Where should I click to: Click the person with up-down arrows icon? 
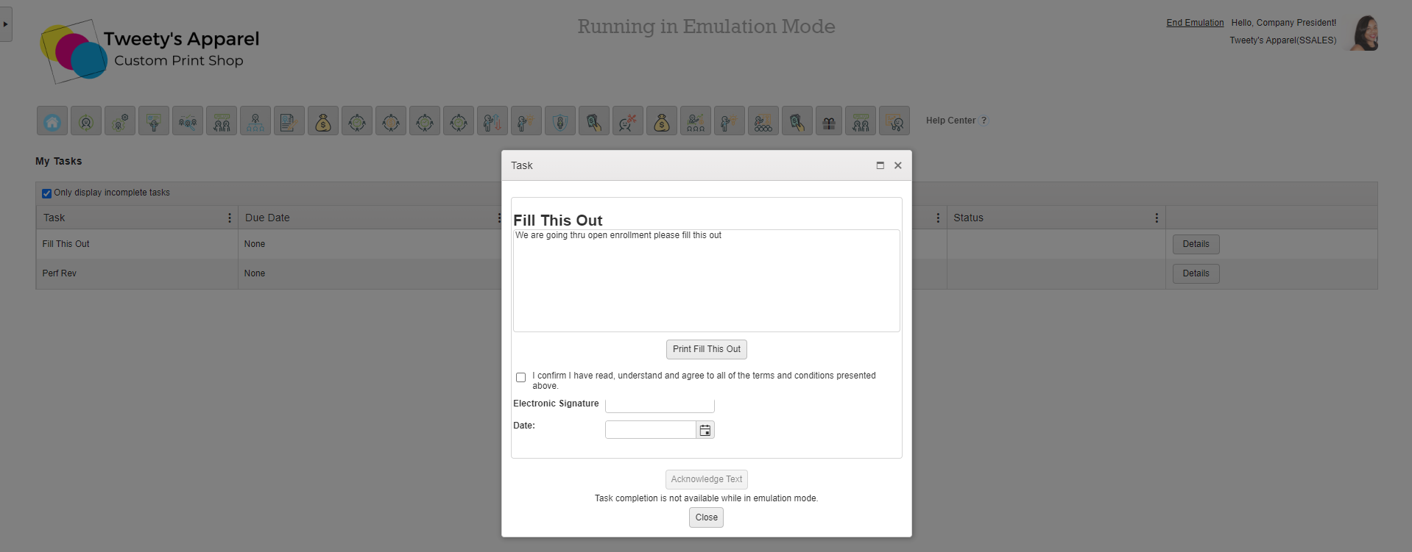[x=493, y=121]
